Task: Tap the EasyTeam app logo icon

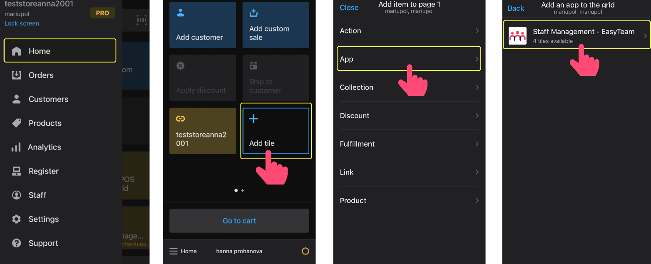Action: pos(517,36)
